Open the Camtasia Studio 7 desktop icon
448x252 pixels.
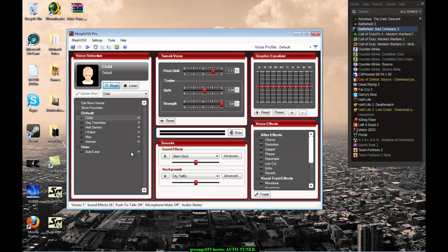pyautogui.click(x=55, y=166)
